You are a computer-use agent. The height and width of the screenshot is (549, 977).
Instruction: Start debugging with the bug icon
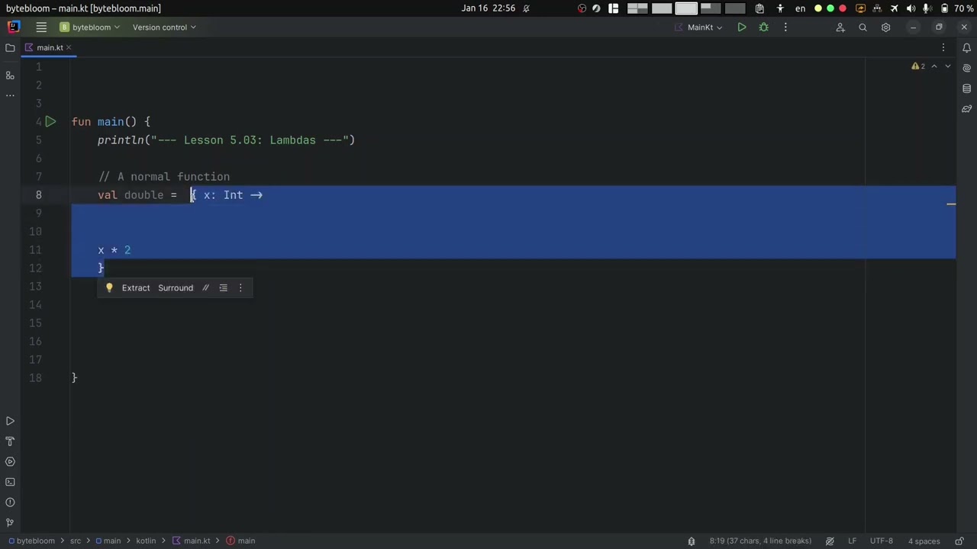(763, 27)
